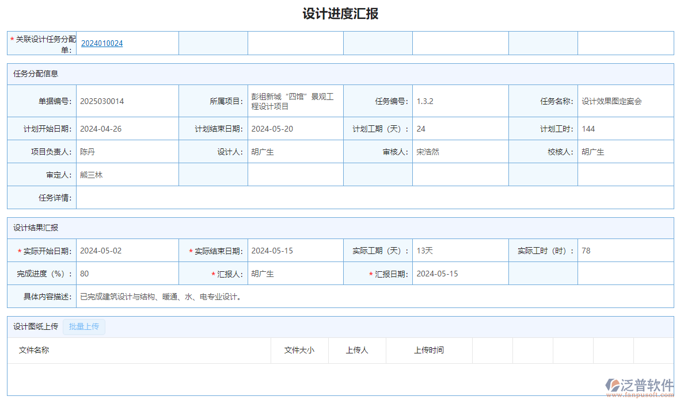
Task: Click the 批量上传 button
Action: [84, 327]
